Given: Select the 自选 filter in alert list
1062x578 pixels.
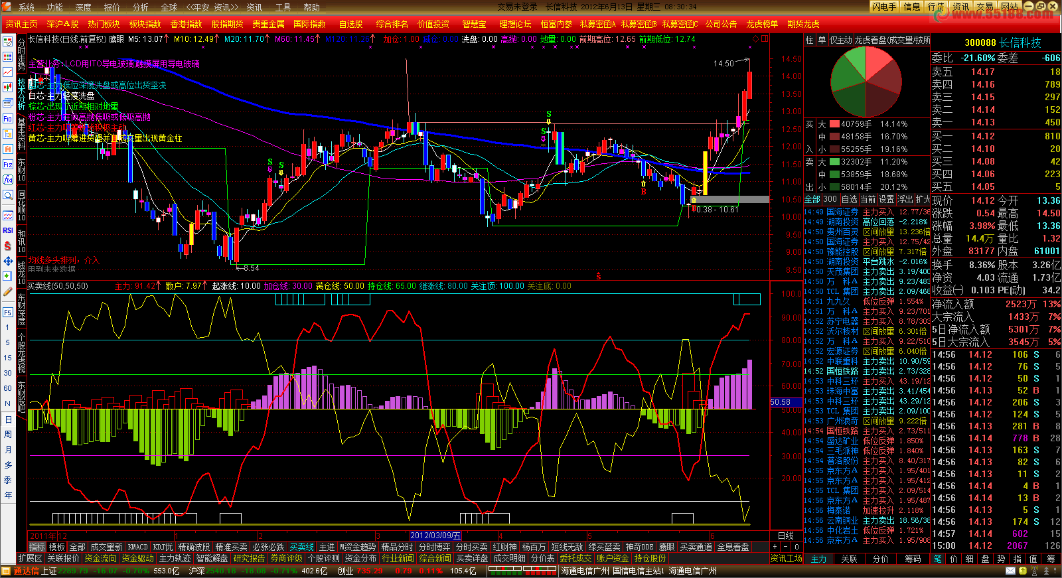Looking at the screenshot, I should 849,199.
